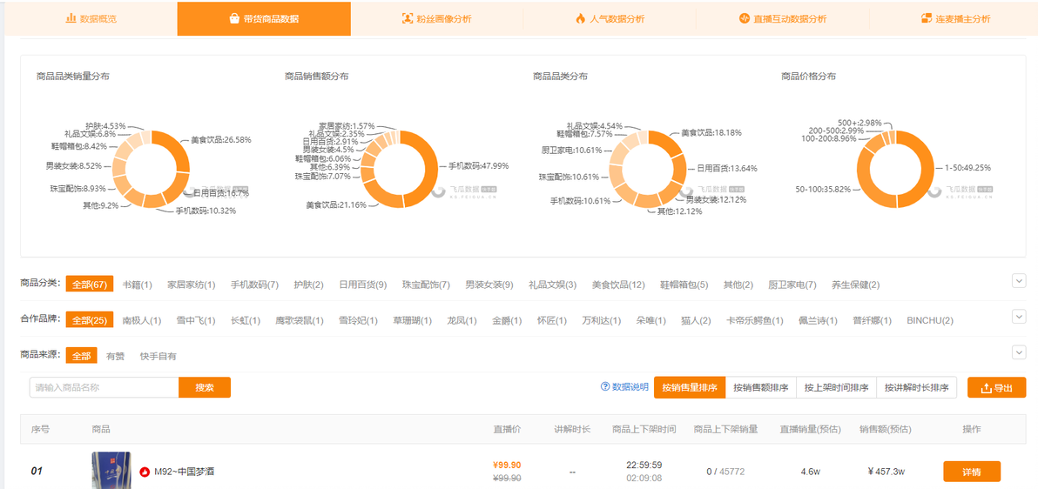Filter category by 日用百货(9)
This screenshot has height=489, width=1038.
coord(363,285)
